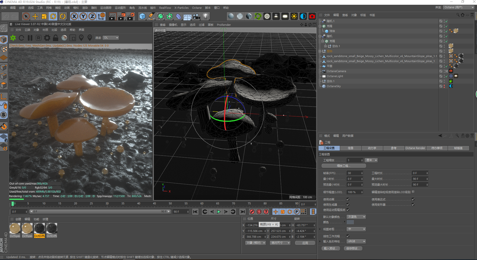Image resolution: width=477 pixels, height=260 pixels.
Task: Click the 缩放工程 button
Action: [x=344, y=166]
